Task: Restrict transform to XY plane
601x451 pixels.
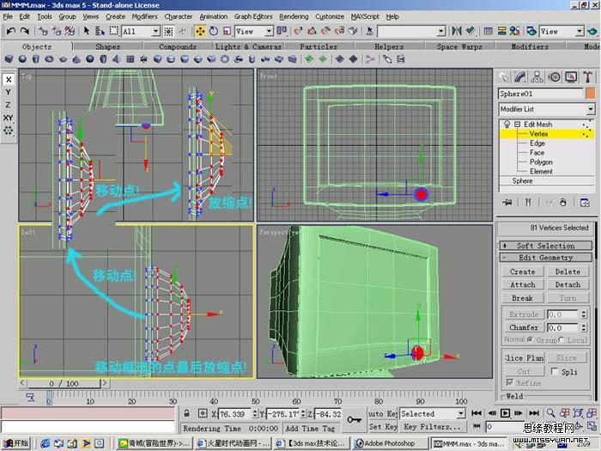Action: pos(9,118)
